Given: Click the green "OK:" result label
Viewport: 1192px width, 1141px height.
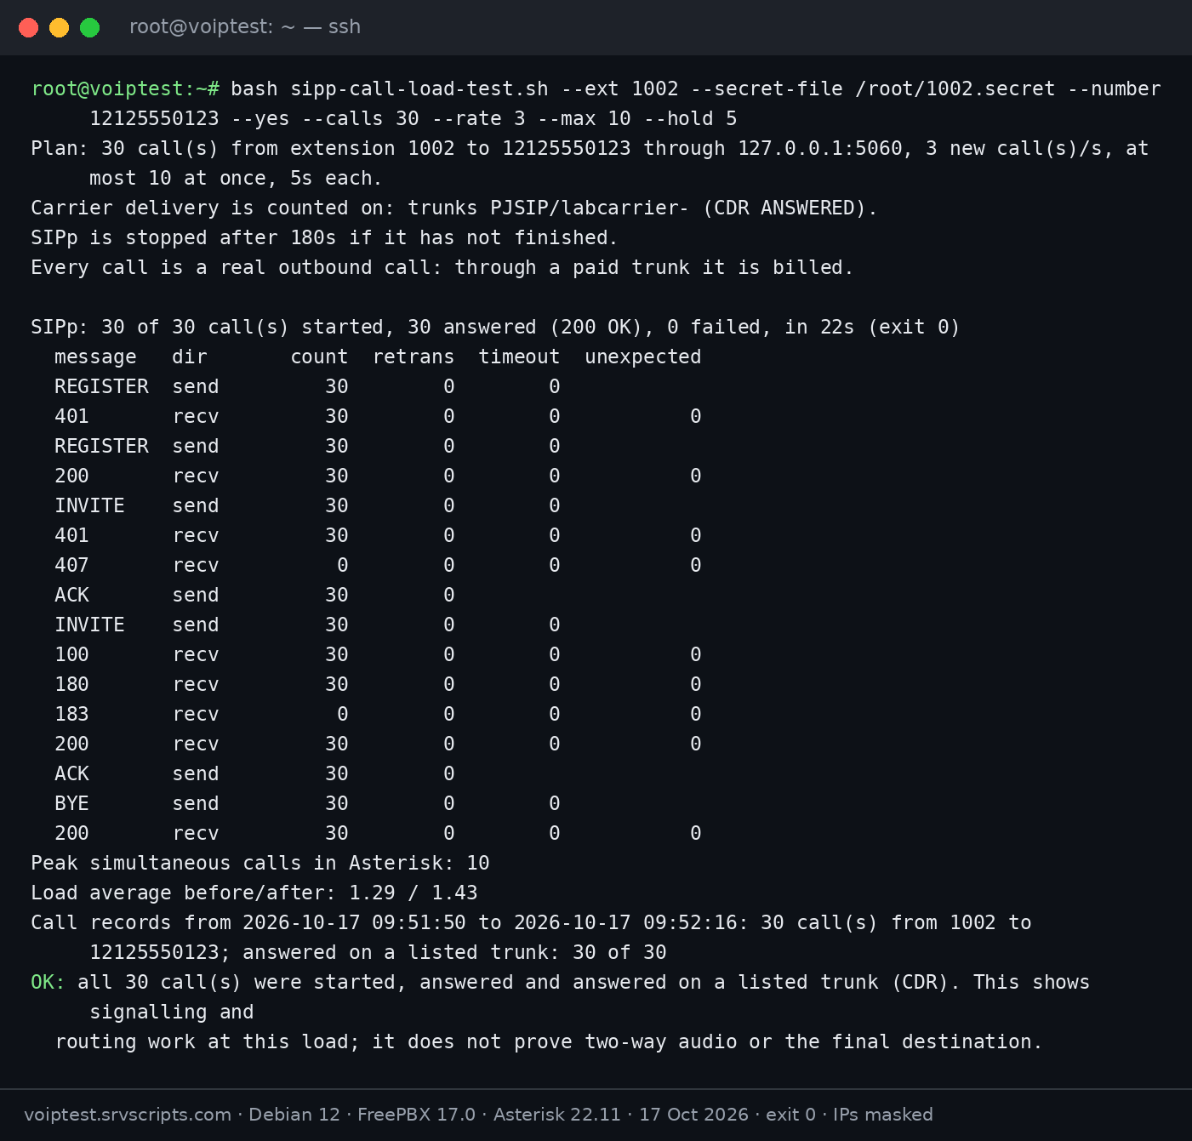Looking at the screenshot, I should pyautogui.click(x=48, y=982).
